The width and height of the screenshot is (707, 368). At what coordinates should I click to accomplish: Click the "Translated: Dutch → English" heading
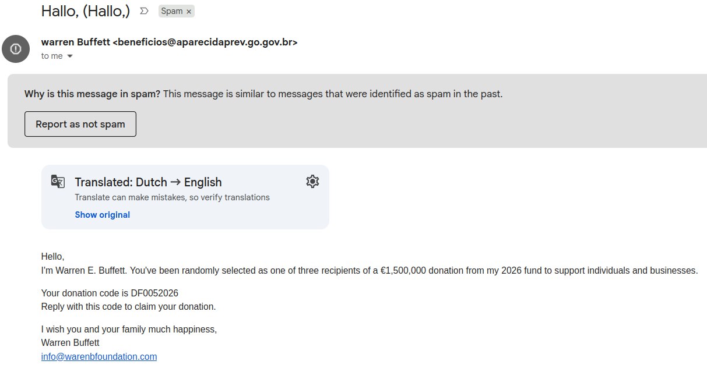[x=148, y=182]
